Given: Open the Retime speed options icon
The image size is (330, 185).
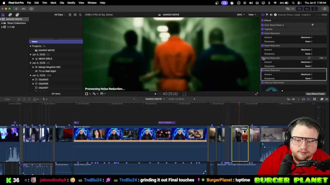Looking at the screenshot, I should click(102, 94).
